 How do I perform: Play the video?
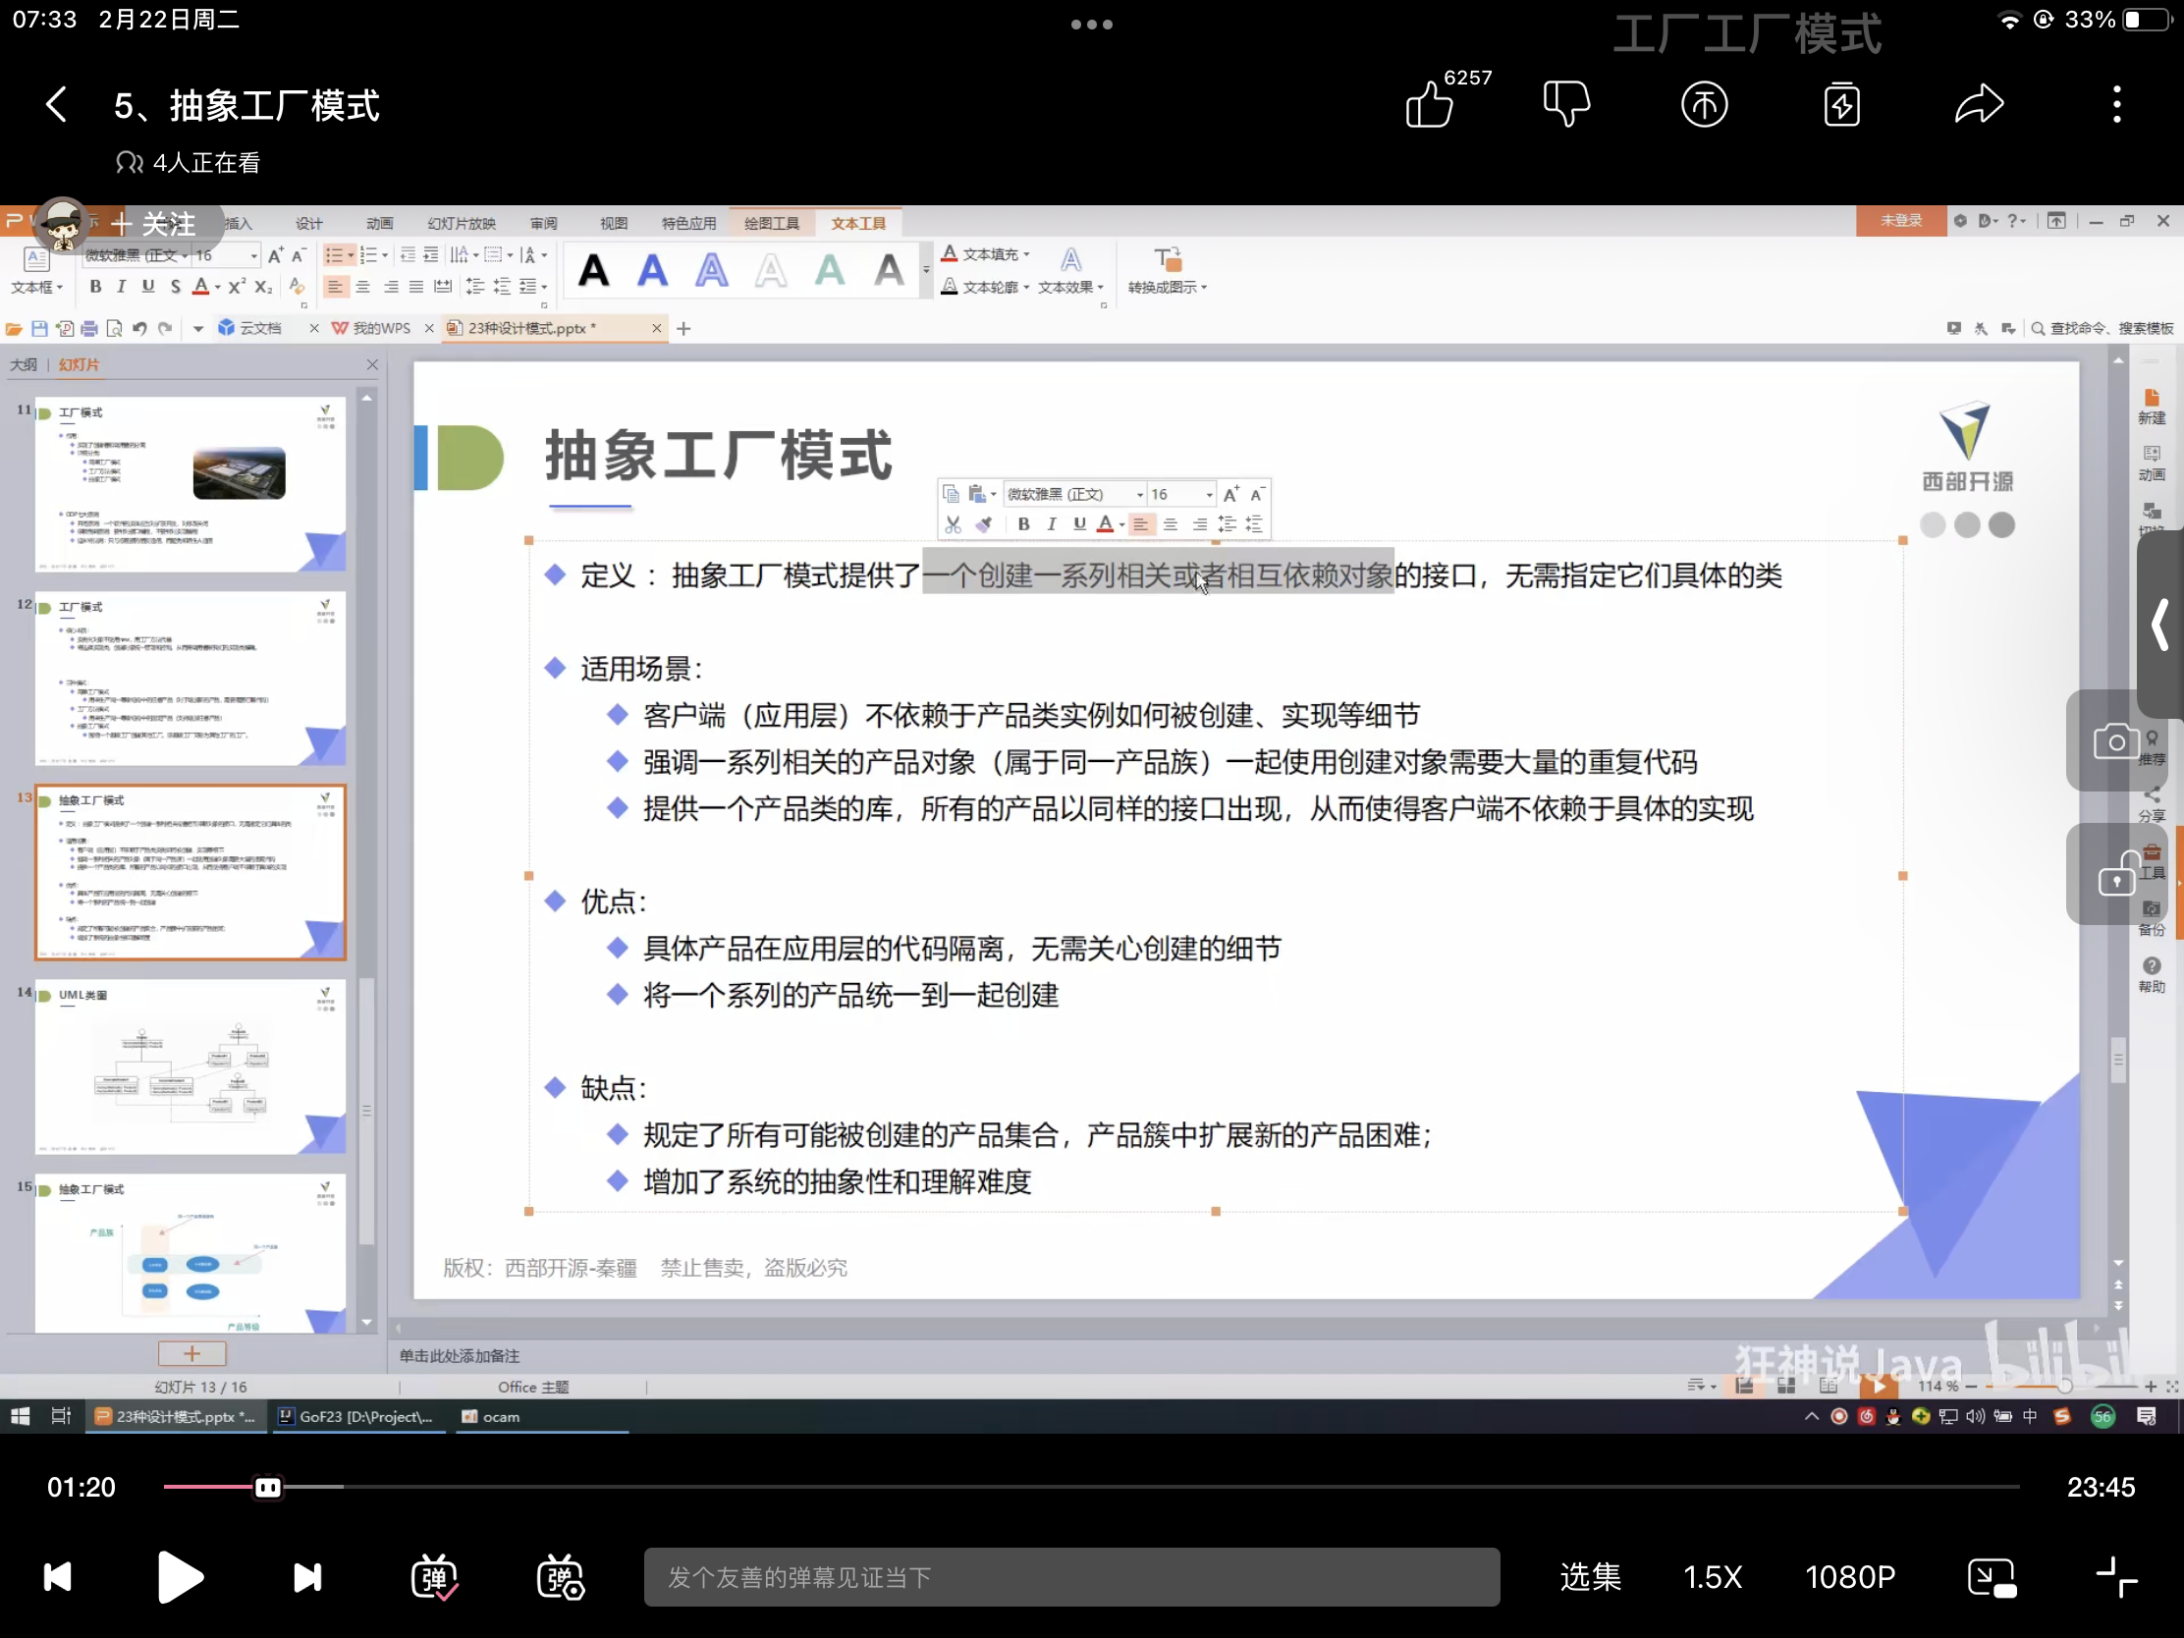[180, 1577]
